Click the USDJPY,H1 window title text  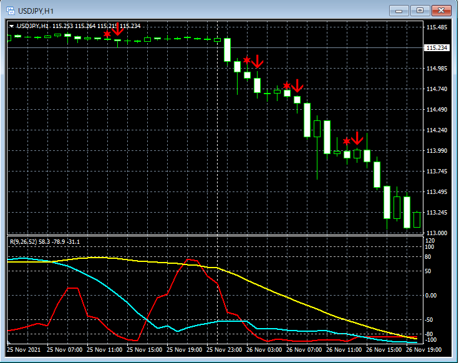click(x=36, y=11)
